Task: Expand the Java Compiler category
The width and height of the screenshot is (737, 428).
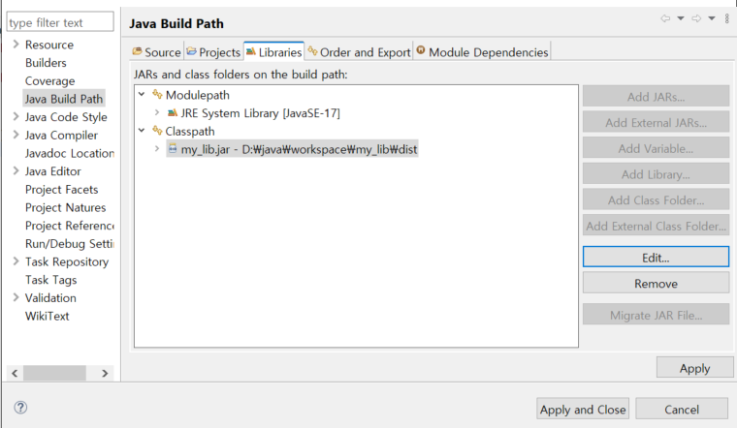Action: (x=16, y=135)
